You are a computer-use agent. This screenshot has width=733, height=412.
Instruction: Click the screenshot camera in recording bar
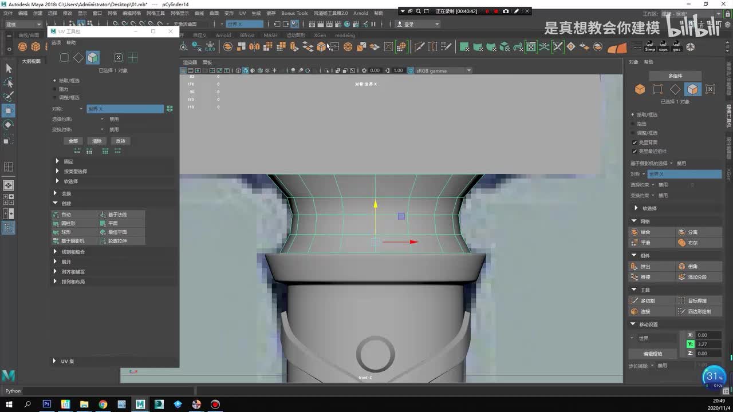tap(506, 11)
